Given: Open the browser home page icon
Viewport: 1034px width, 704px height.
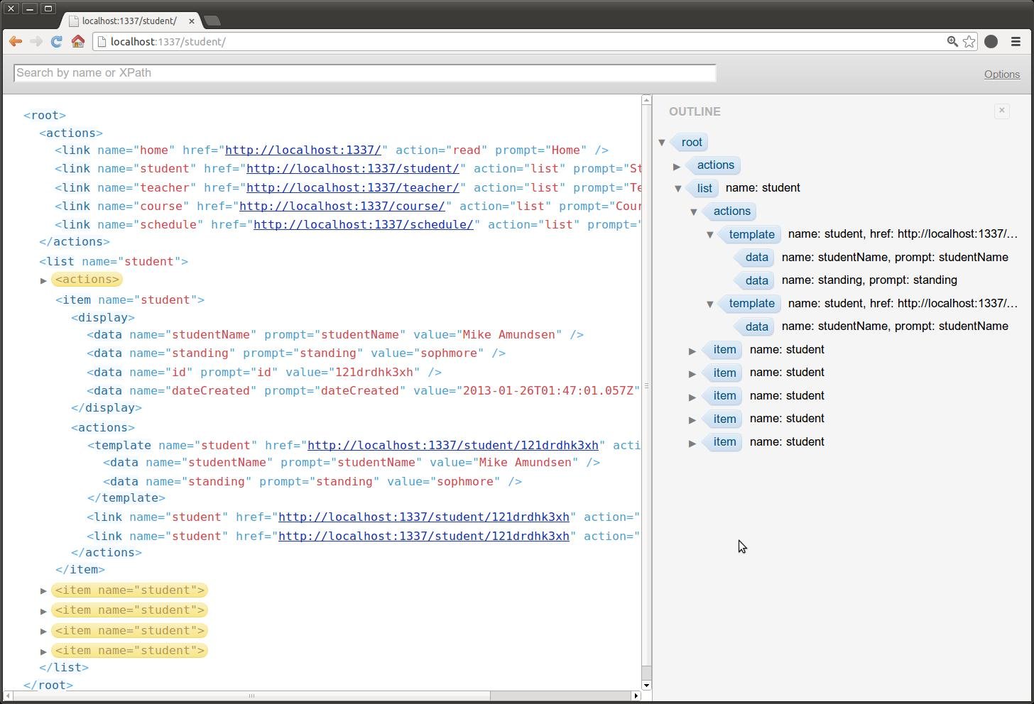Looking at the screenshot, I should pos(78,41).
